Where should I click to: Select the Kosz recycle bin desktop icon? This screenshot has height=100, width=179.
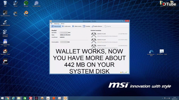(5, 4)
